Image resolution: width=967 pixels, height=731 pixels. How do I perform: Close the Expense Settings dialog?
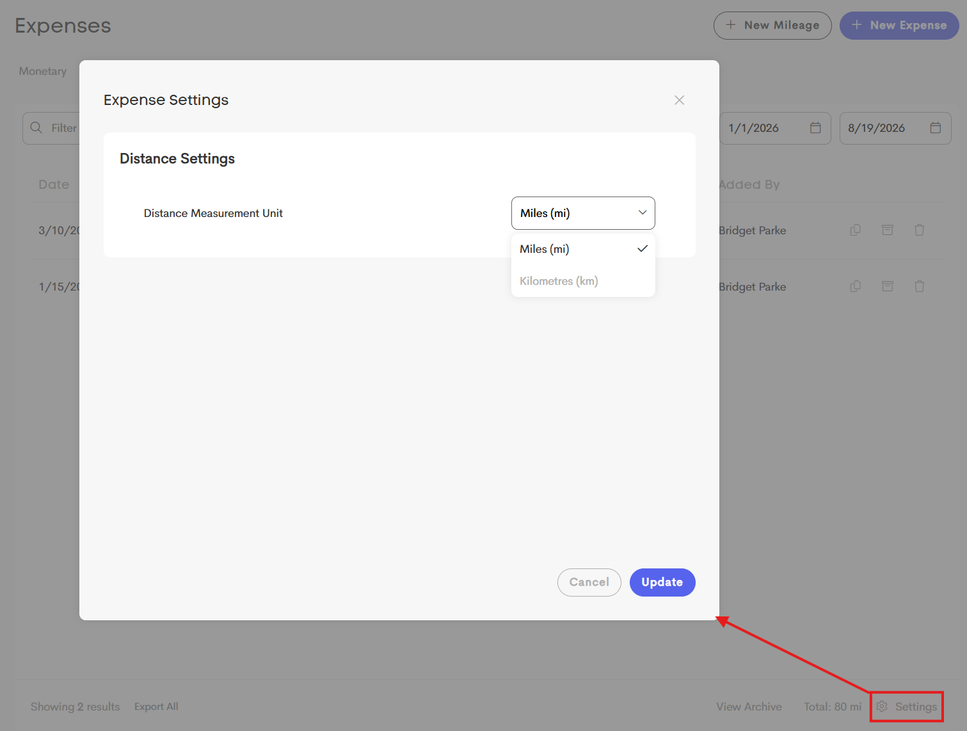tap(679, 100)
